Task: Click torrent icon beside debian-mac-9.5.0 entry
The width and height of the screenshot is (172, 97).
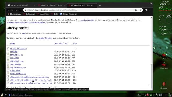Action: [8, 82]
